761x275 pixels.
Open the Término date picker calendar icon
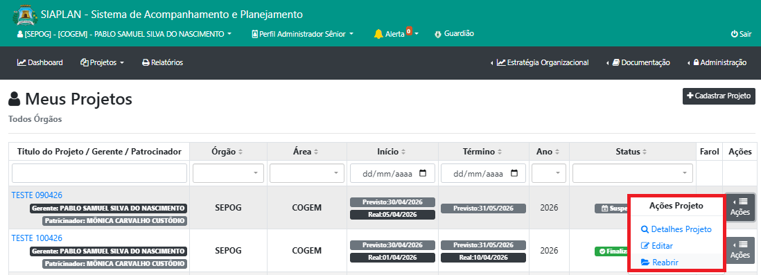[x=514, y=173]
